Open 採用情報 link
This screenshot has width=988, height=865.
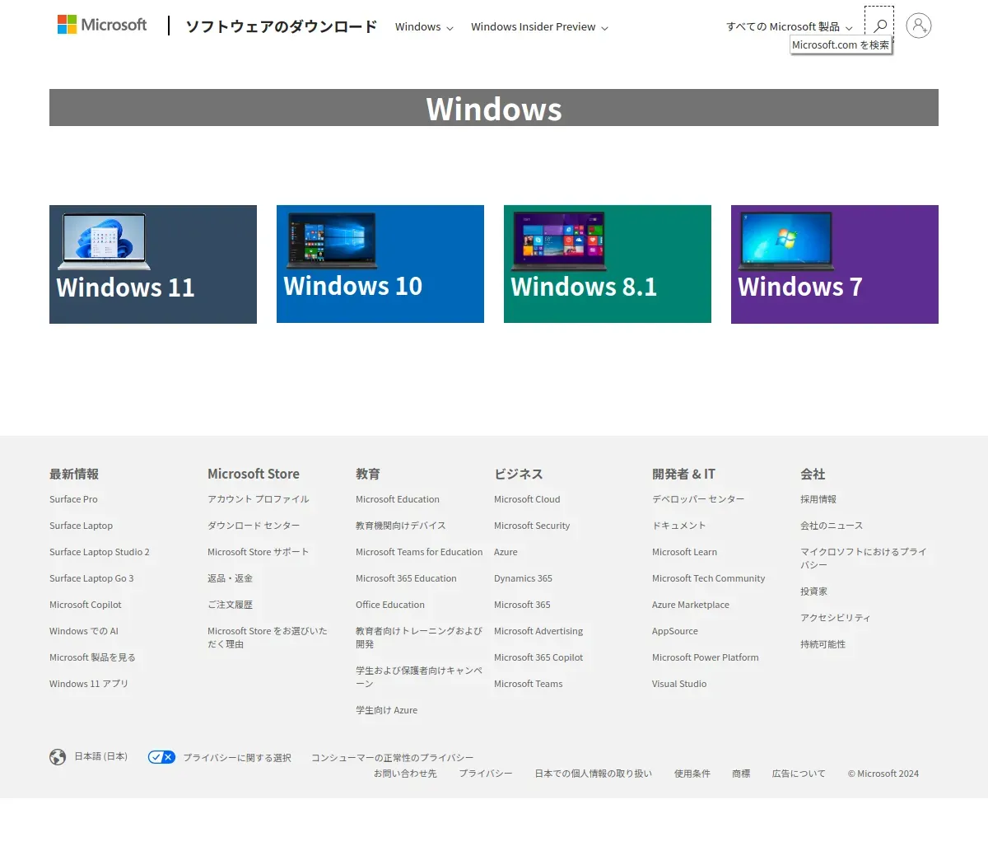point(818,499)
